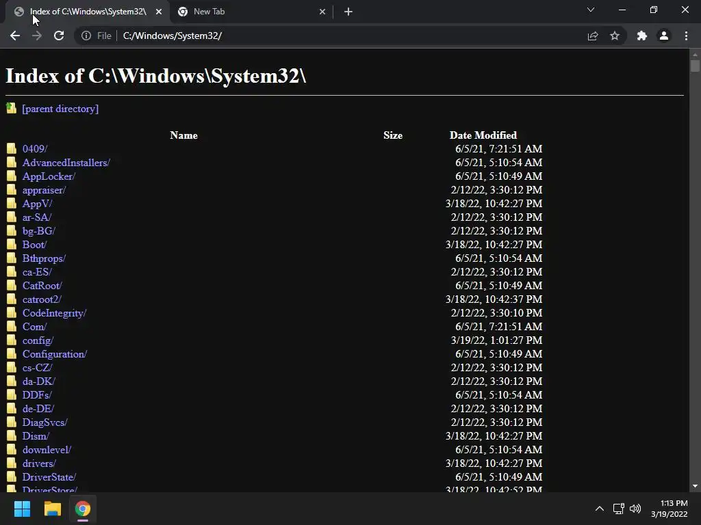This screenshot has width=701, height=525.
Task: Open the DiagSvcs/ folder link
Action: tap(44, 422)
